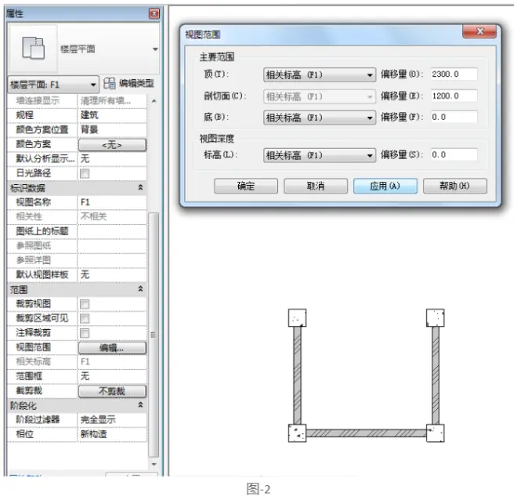Click the 截剪裁 不剪裁 button

(112, 391)
